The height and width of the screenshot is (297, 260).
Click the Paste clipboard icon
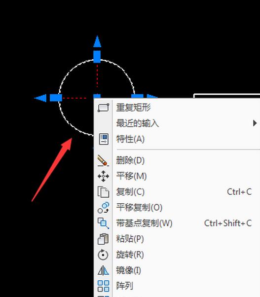click(103, 239)
